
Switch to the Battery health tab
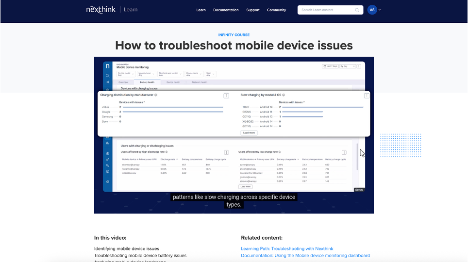[147, 82]
